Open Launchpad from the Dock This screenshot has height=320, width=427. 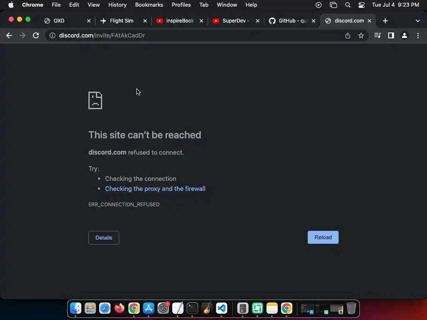[90, 308]
